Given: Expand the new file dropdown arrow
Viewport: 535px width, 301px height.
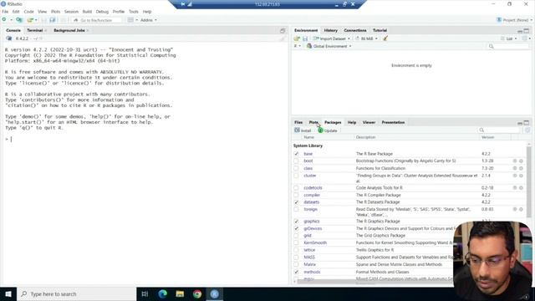Looking at the screenshot, I should [x=11, y=20].
